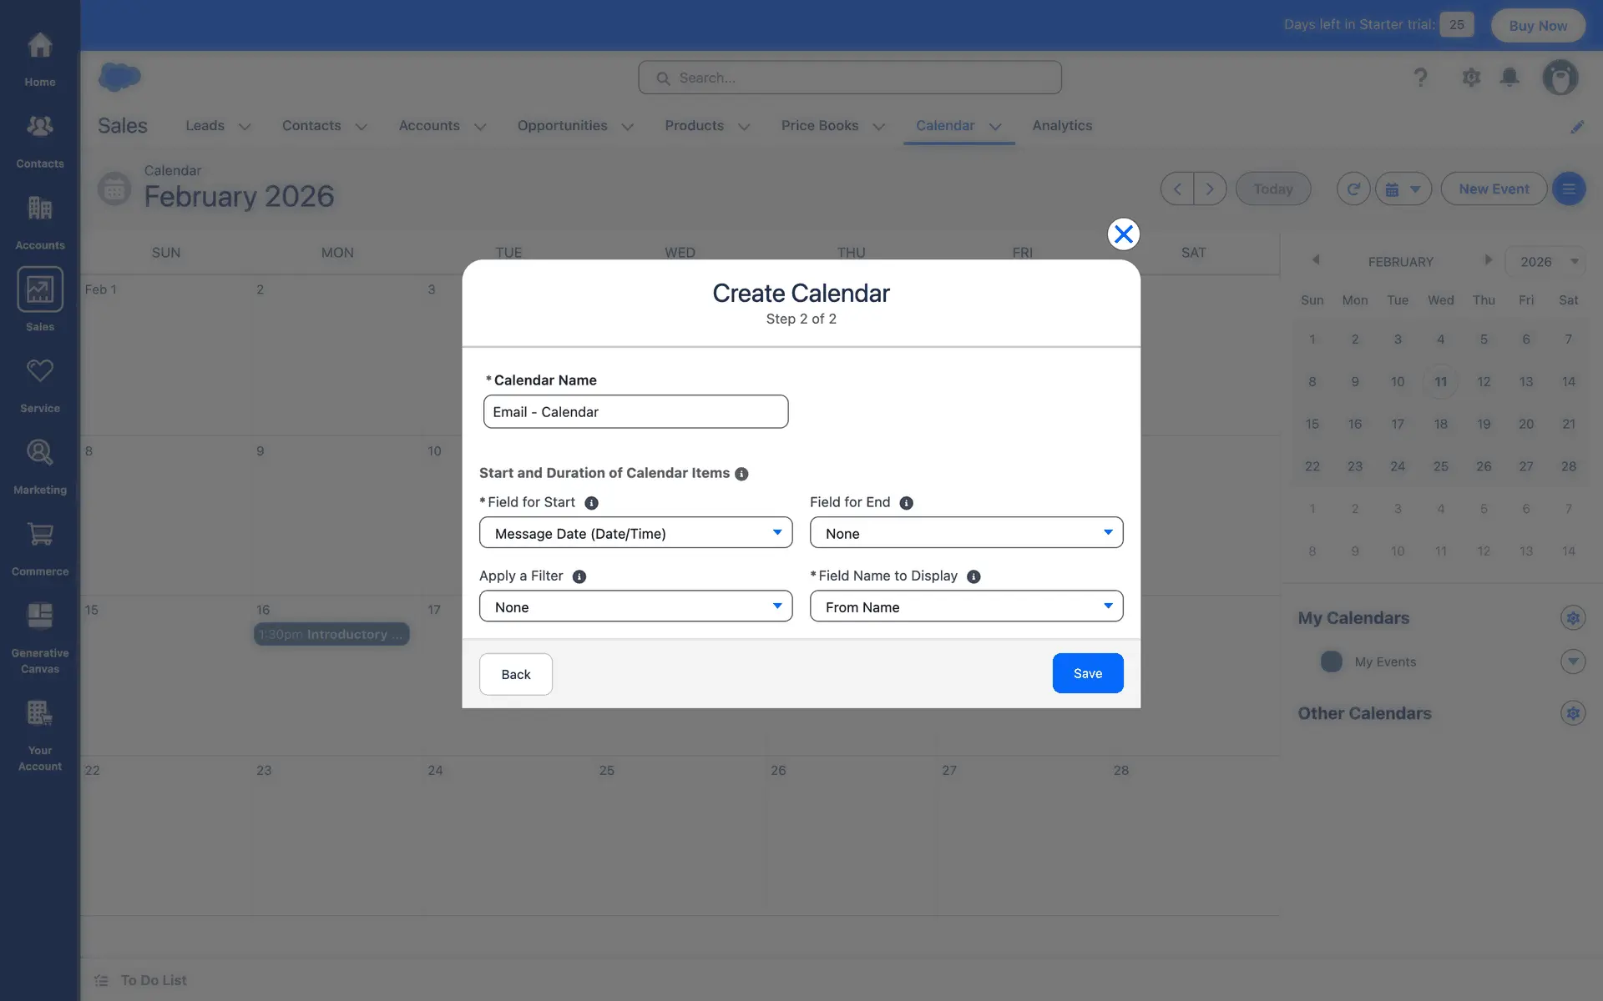Click Field for Start info icon
This screenshot has width=1603, height=1001.
[x=591, y=503]
